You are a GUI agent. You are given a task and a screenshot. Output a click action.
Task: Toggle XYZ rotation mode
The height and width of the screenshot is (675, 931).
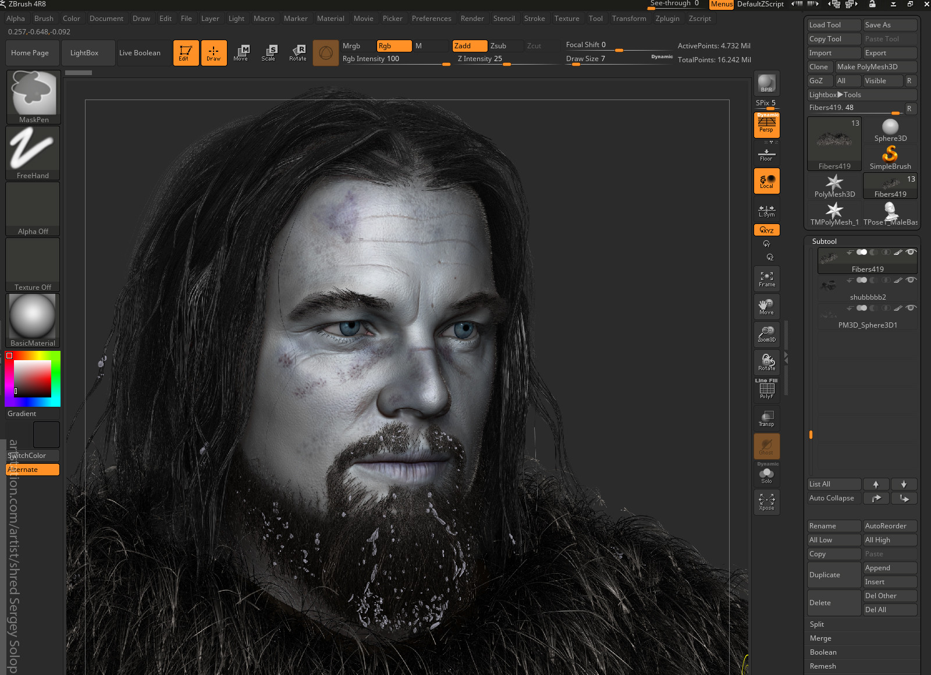[766, 230]
